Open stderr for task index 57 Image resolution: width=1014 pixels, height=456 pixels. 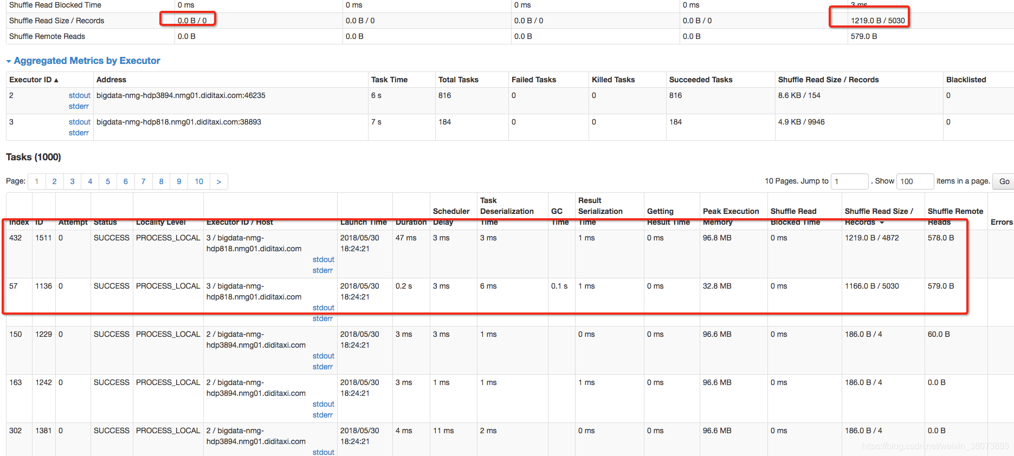pos(322,318)
